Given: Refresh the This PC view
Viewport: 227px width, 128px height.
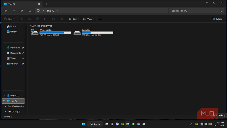Looking at the screenshot, I should 30,10.
